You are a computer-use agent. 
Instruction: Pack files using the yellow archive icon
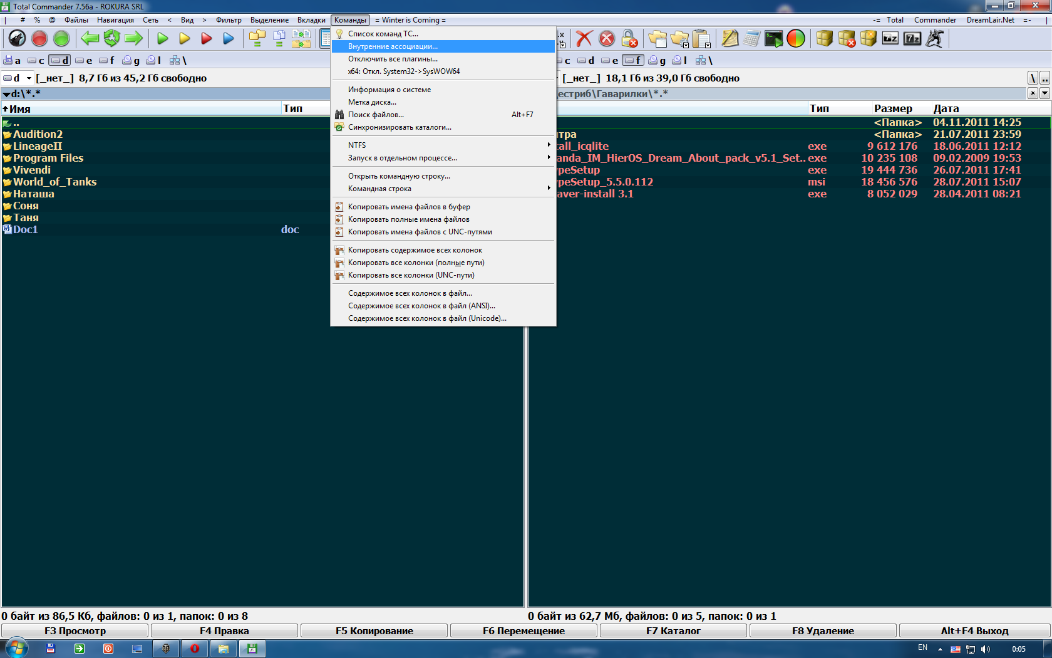click(x=825, y=39)
